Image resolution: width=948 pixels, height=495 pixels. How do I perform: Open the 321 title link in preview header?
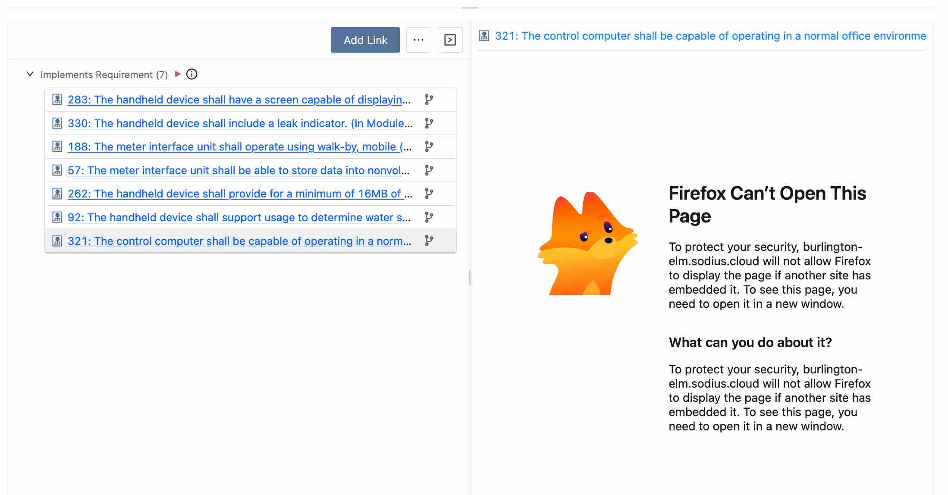pos(710,36)
